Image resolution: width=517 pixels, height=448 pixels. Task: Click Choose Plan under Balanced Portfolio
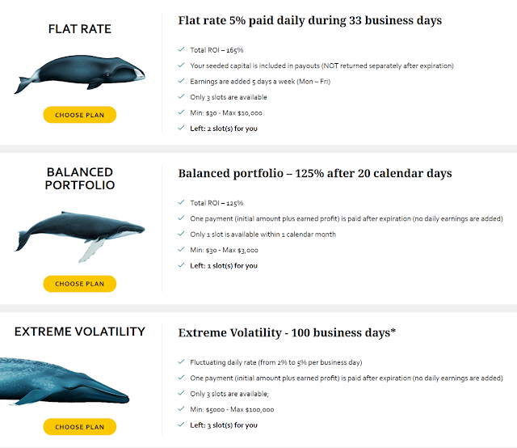coord(80,284)
